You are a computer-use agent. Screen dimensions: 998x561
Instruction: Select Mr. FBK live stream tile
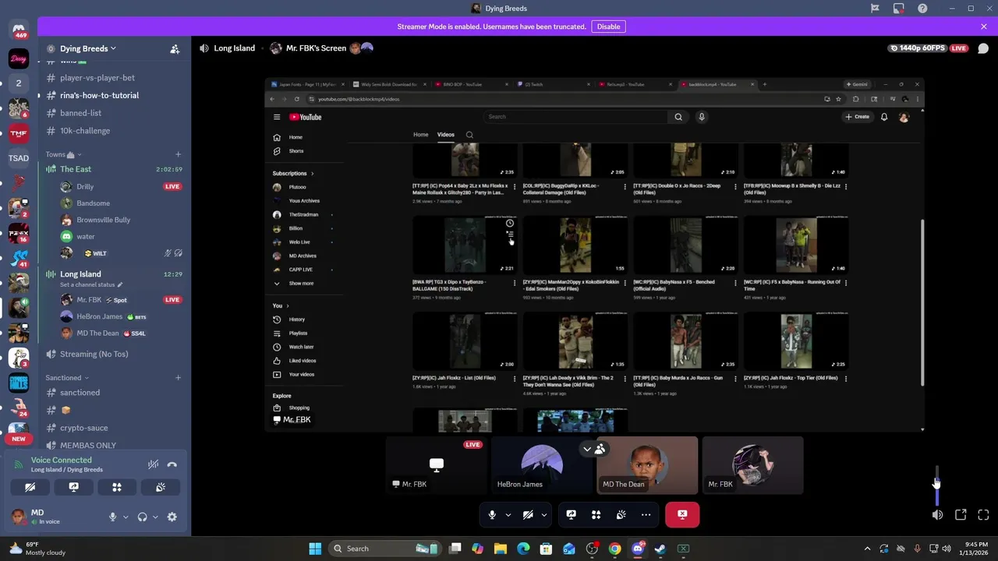tap(437, 465)
